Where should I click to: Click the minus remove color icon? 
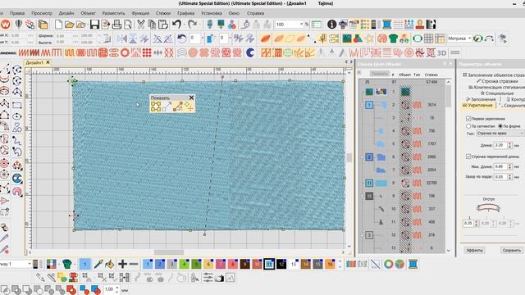coord(134,264)
